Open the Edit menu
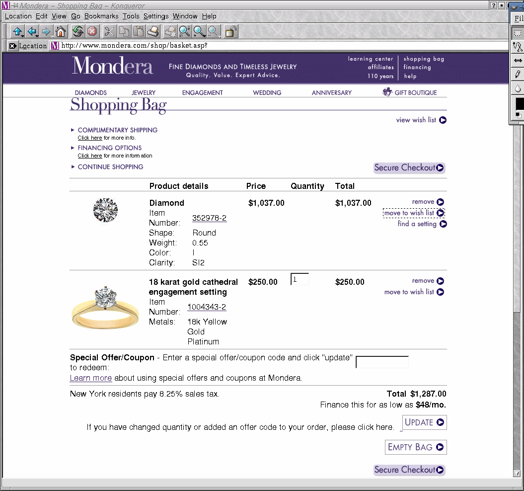Image resolution: width=524 pixels, height=491 pixels. click(41, 16)
